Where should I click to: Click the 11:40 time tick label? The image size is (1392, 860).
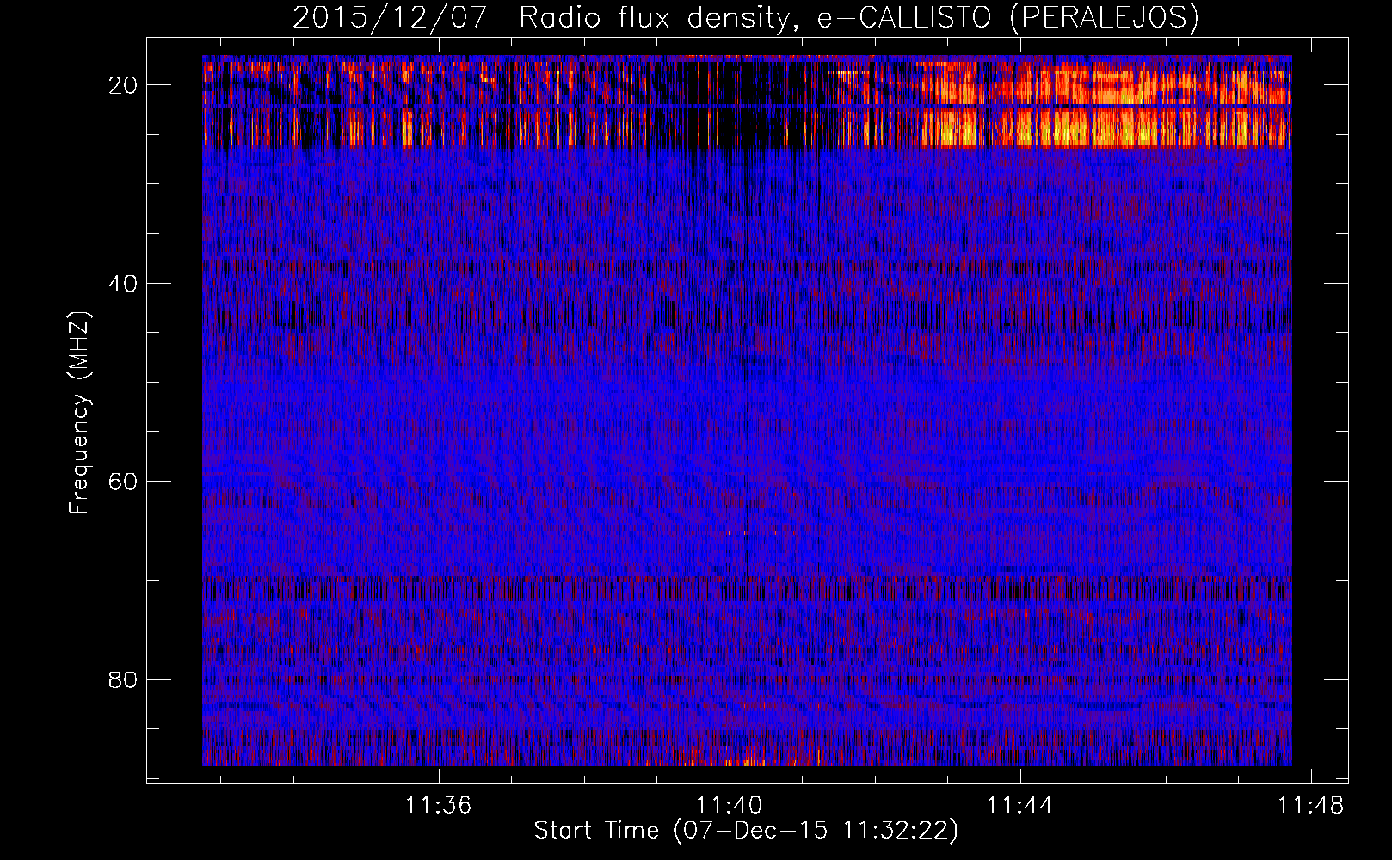click(x=730, y=806)
